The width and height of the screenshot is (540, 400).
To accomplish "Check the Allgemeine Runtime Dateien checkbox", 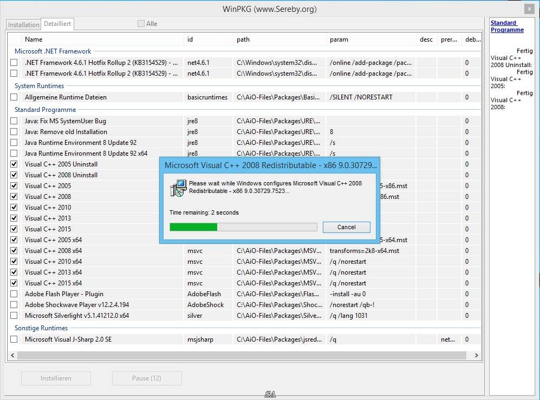I will pyautogui.click(x=14, y=97).
